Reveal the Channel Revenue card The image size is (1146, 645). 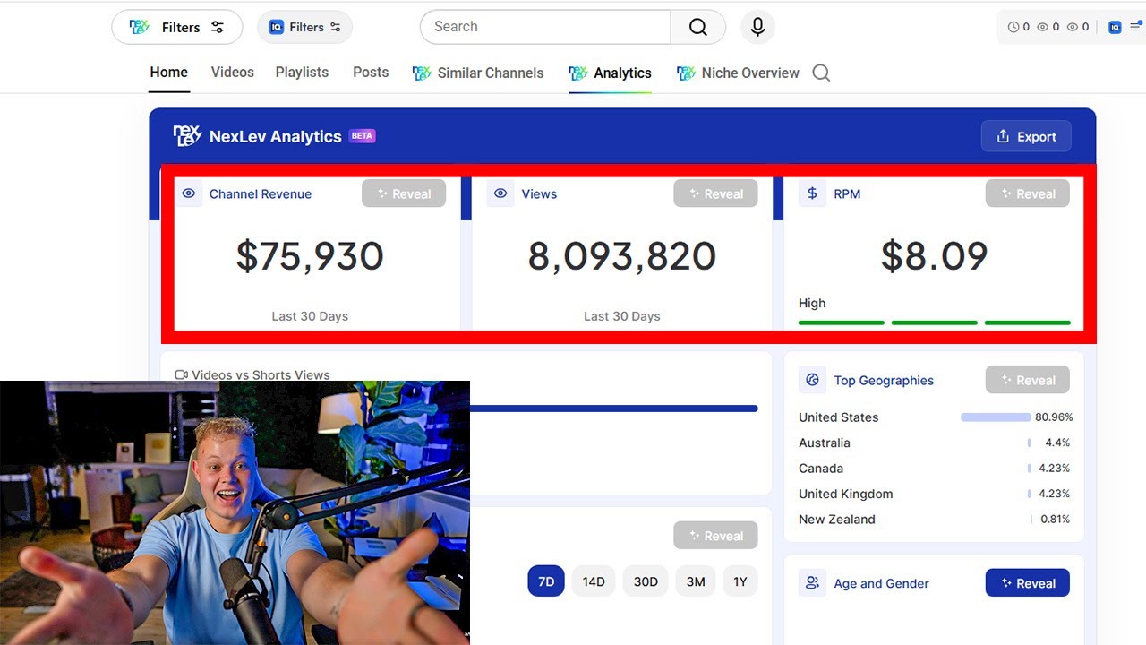404,193
